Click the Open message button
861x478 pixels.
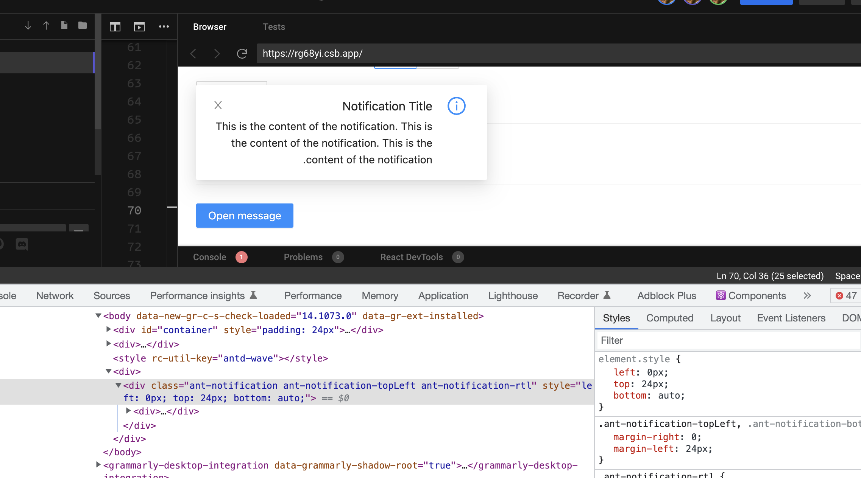pyautogui.click(x=245, y=216)
